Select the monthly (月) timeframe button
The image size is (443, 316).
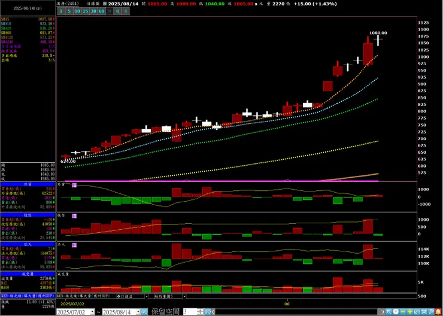coord(126,11)
